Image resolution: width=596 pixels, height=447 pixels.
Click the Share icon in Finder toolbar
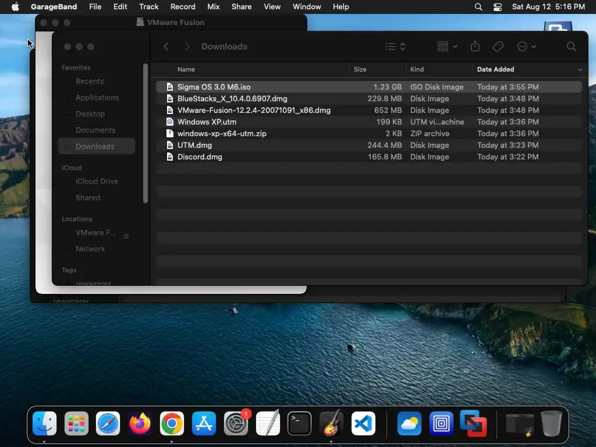(475, 47)
